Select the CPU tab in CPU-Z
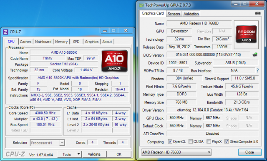This screenshot has height=161, width=267. pyautogui.click(x=11, y=41)
